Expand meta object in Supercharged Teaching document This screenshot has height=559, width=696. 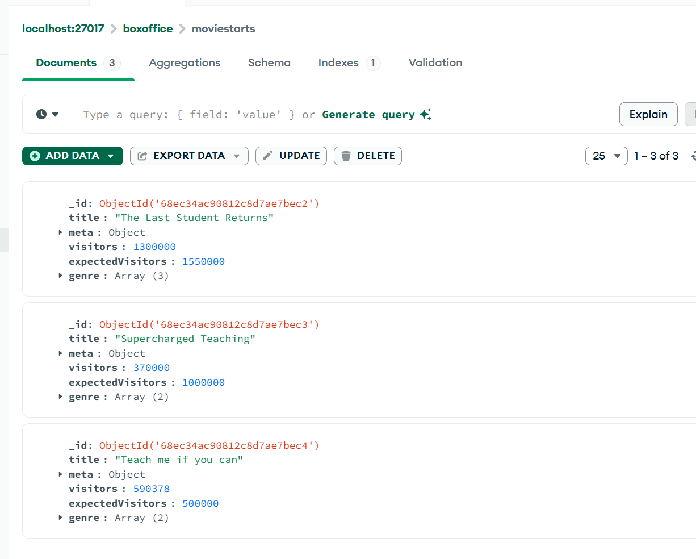[x=60, y=353]
